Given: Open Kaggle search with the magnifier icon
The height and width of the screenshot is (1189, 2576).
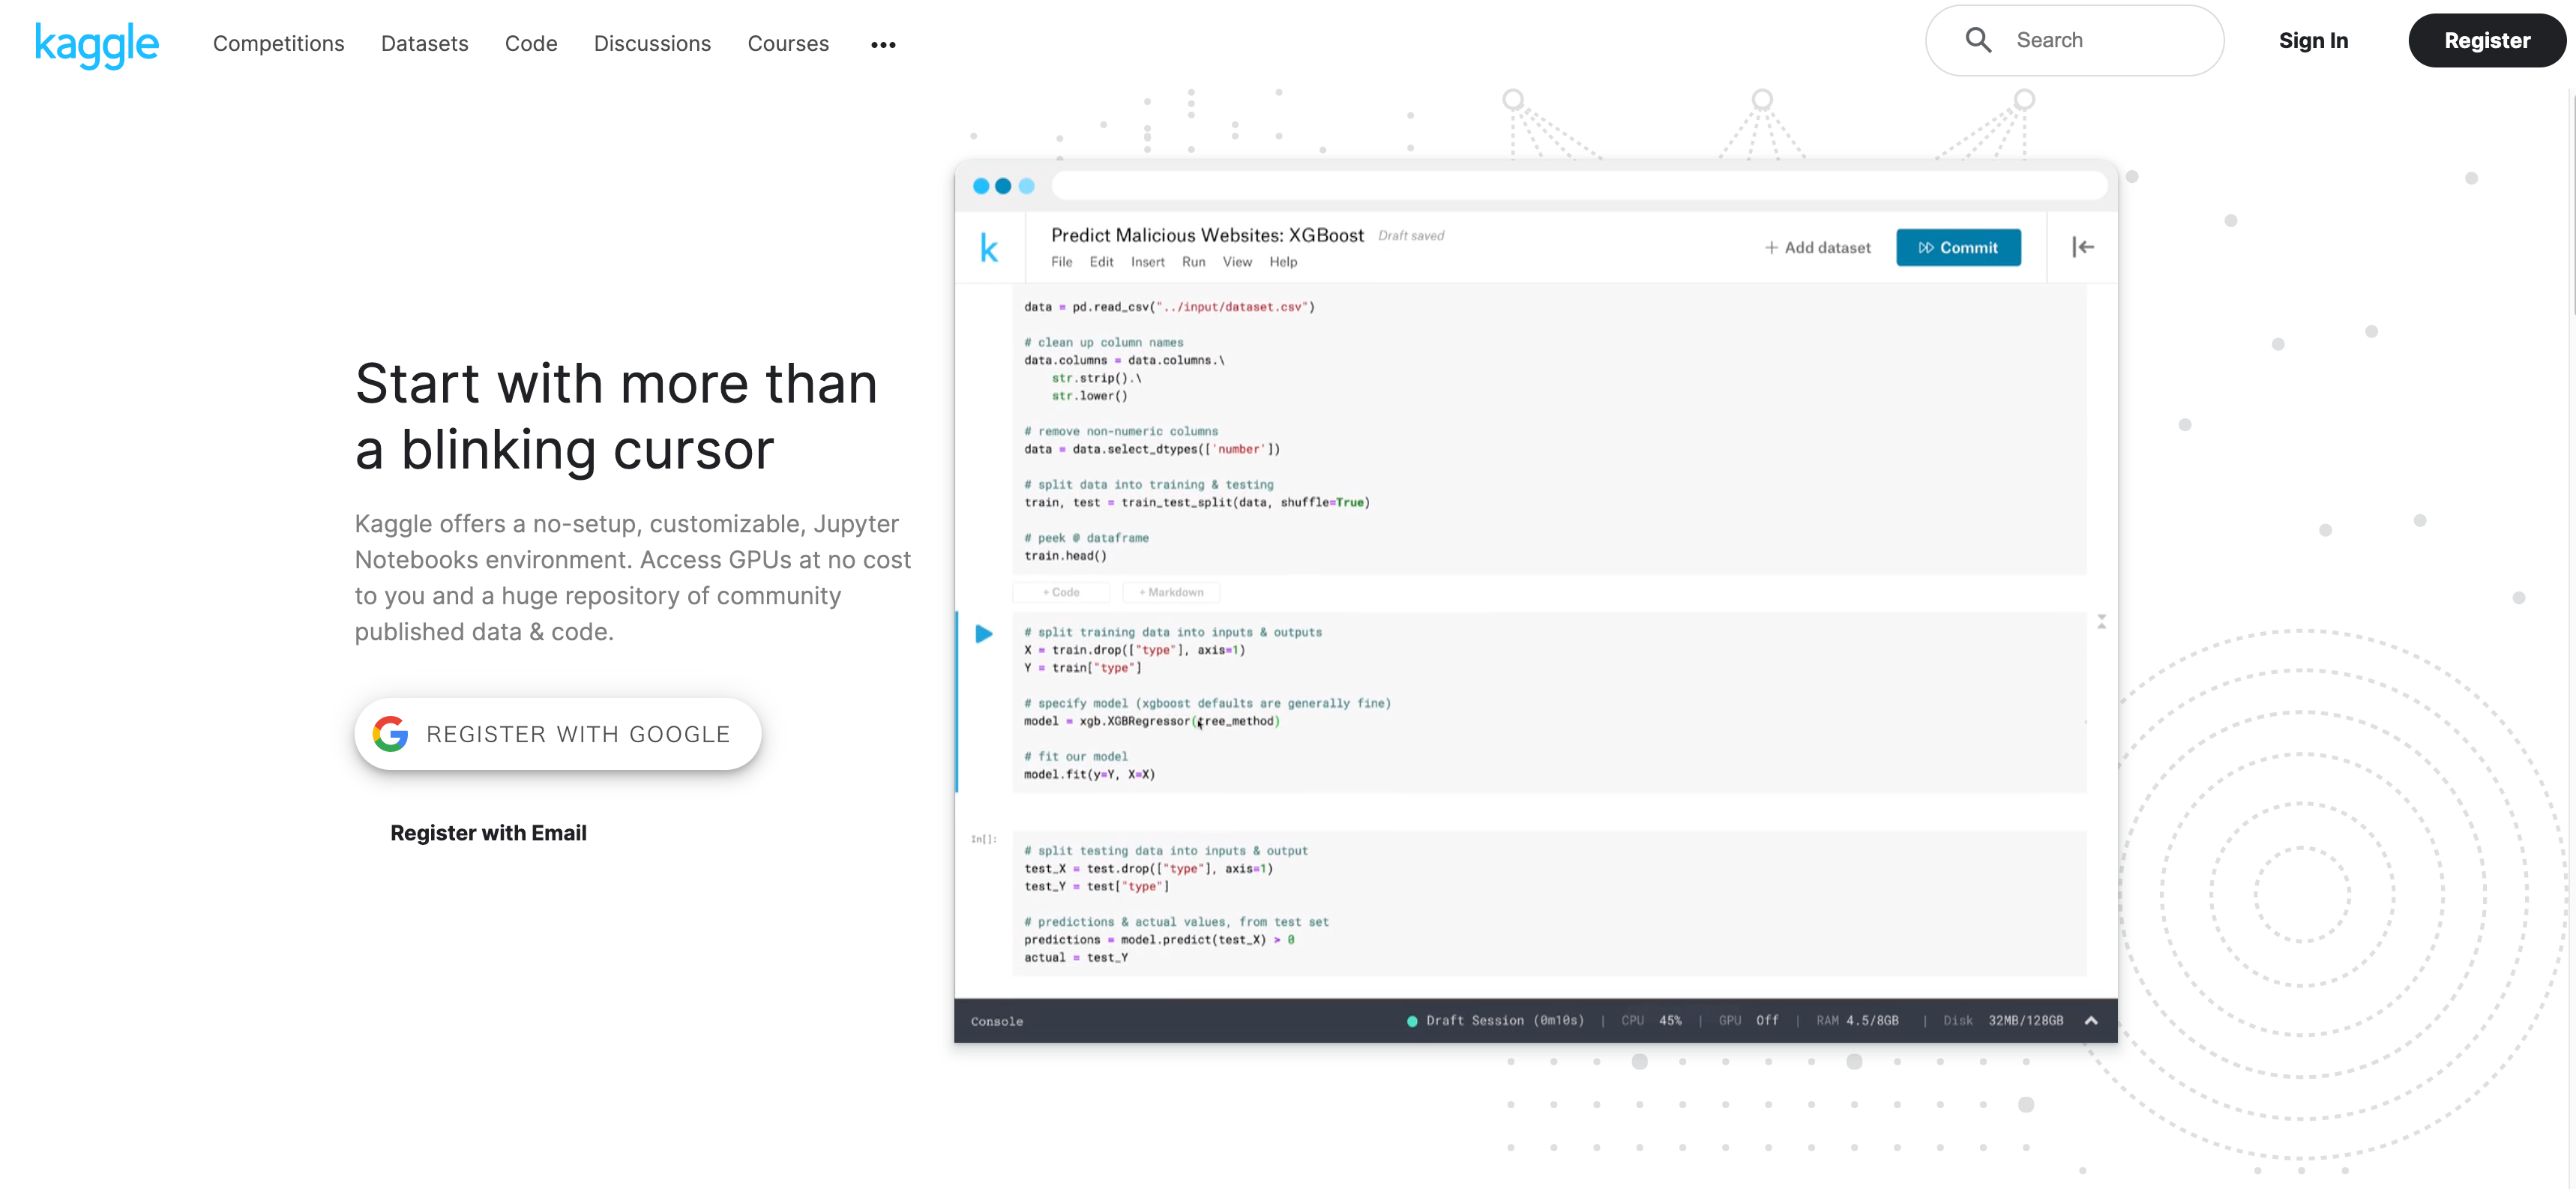Looking at the screenshot, I should point(1978,40).
